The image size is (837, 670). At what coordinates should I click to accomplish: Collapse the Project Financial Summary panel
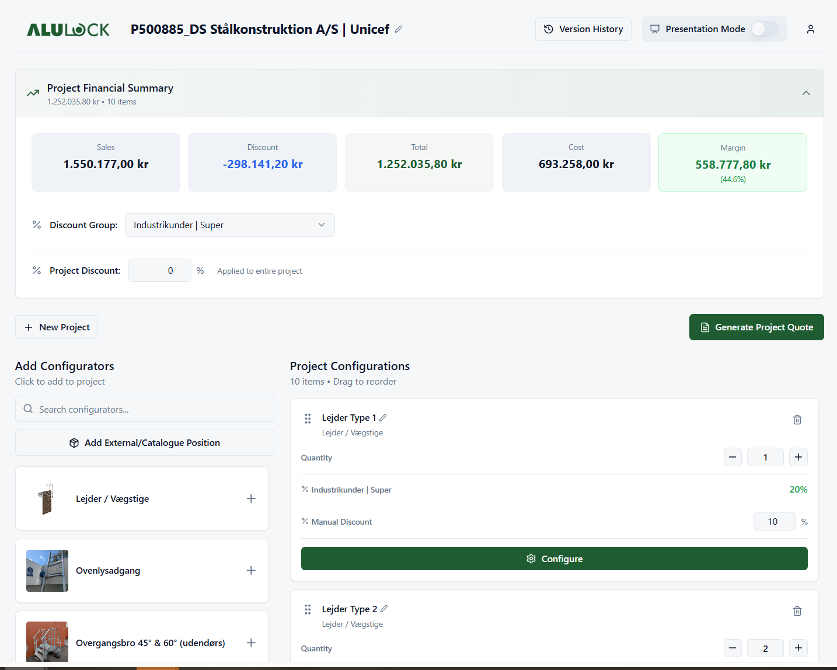pos(806,93)
